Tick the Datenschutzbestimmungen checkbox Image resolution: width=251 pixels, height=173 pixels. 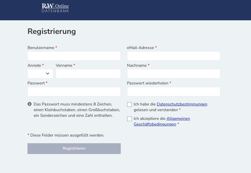pos(129,104)
